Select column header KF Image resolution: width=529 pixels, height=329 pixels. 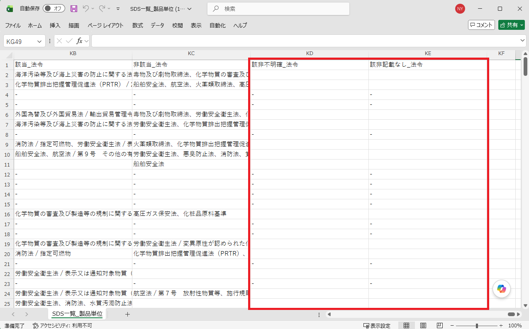click(501, 53)
